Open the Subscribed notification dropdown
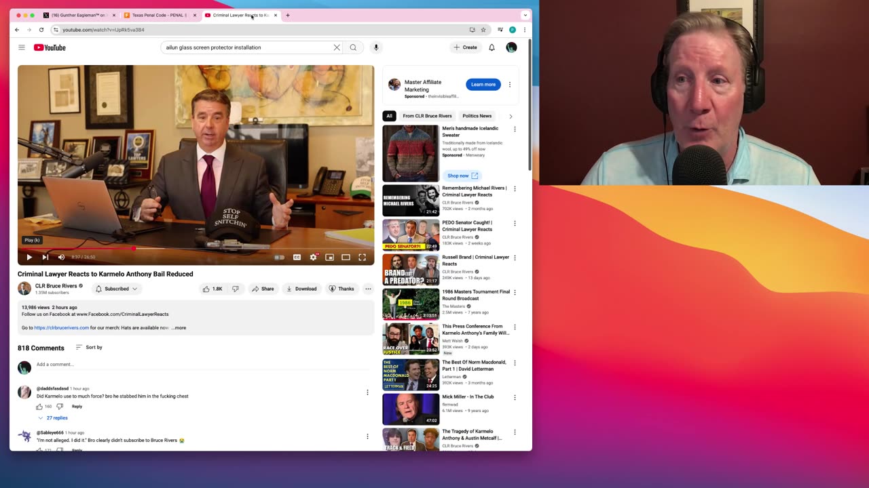 coord(116,289)
